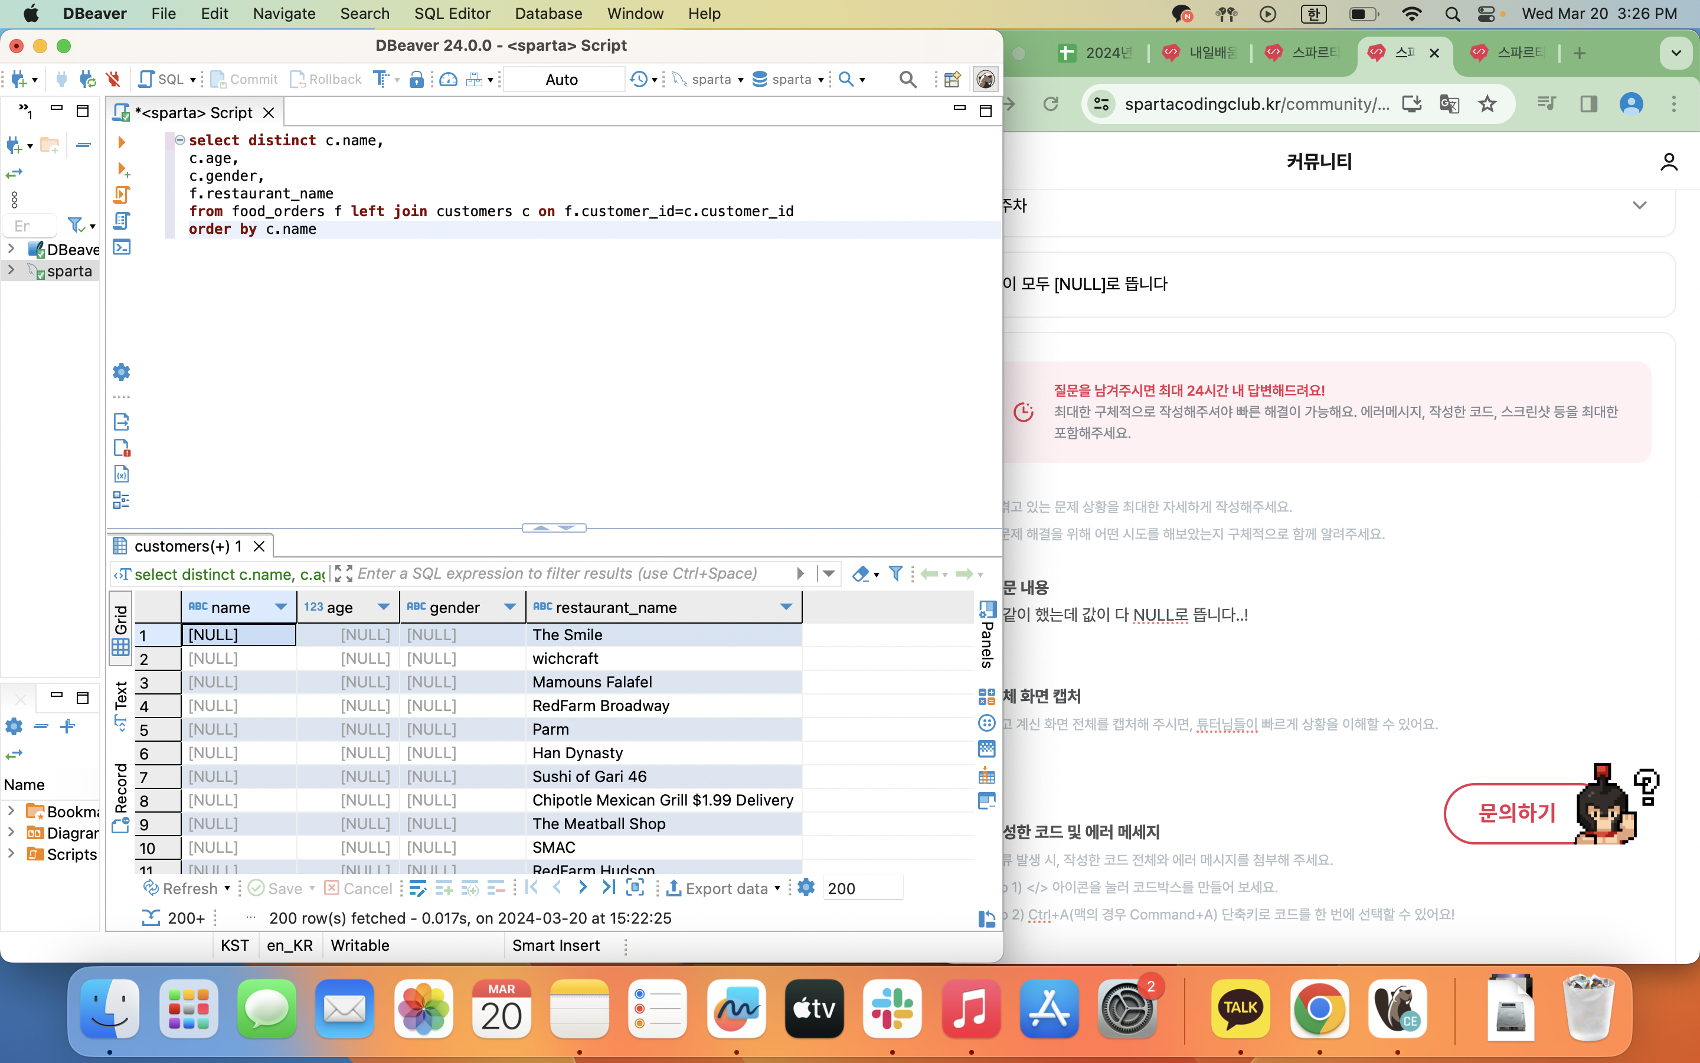Screen dimensions: 1700x1063
Task: Open the name column header dropdown arrow
Action: click(281, 607)
